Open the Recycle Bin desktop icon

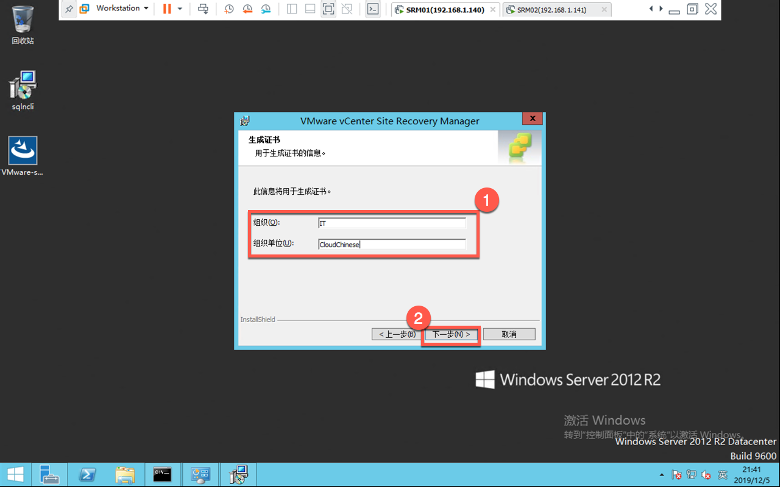pyautogui.click(x=23, y=25)
